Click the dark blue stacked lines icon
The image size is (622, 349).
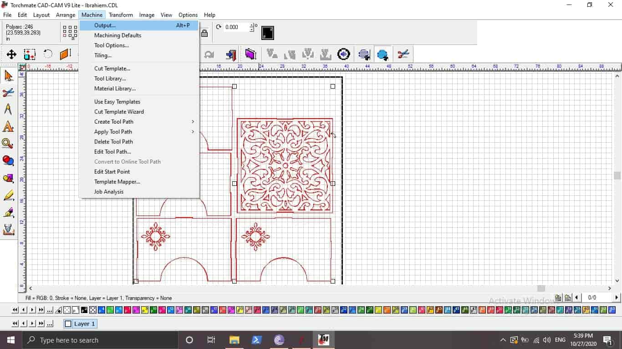pos(364,55)
